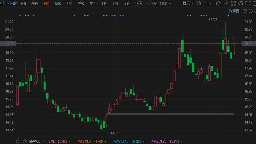Toggle 前复权 price adjustment
Screen dimensions: 256x144
point(234,11)
